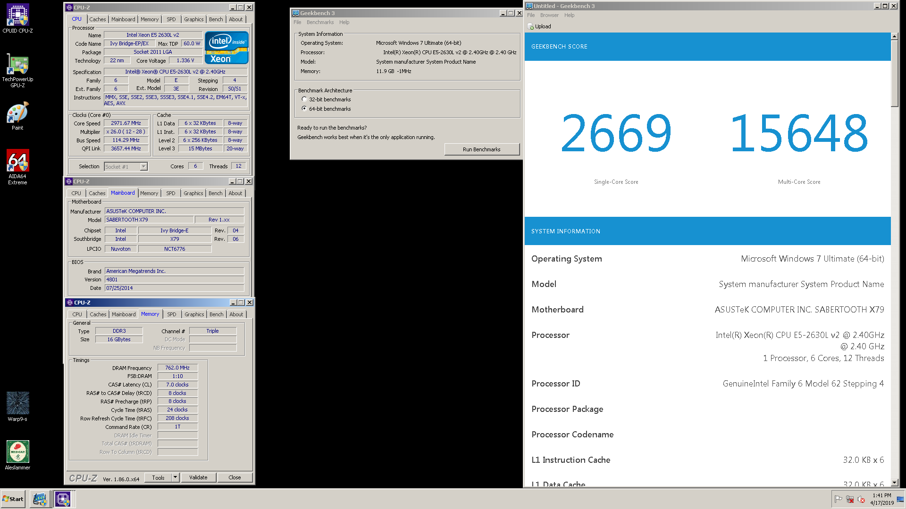Select CPU tab in memory CPU-Z window
906x509 pixels.
[x=77, y=314]
